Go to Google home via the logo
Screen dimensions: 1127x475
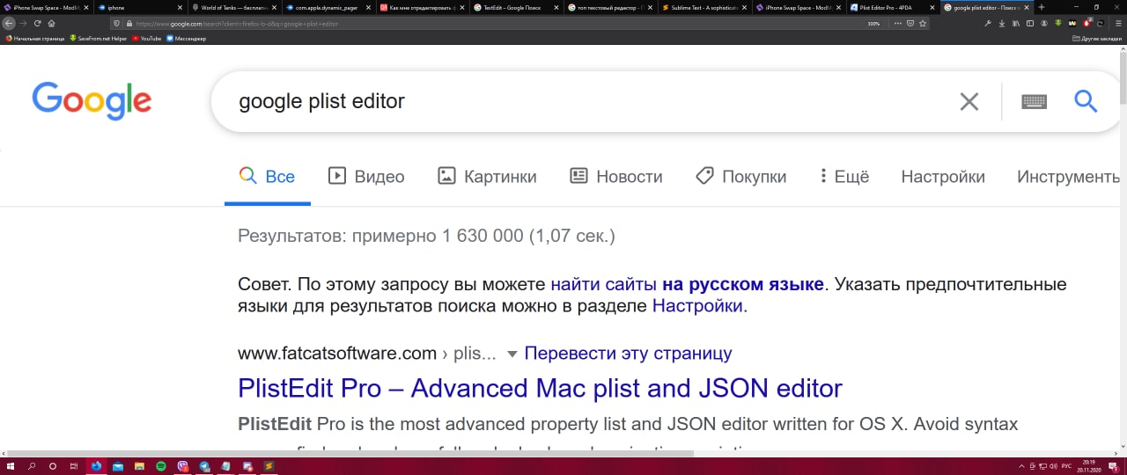click(x=92, y=100)
